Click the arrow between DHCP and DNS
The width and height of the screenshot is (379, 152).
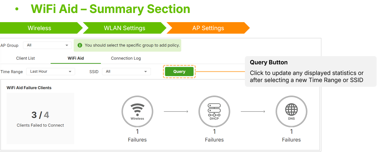point(253,112)
